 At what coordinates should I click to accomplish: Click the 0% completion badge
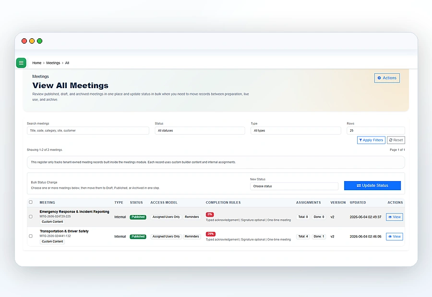pos(210,215)
